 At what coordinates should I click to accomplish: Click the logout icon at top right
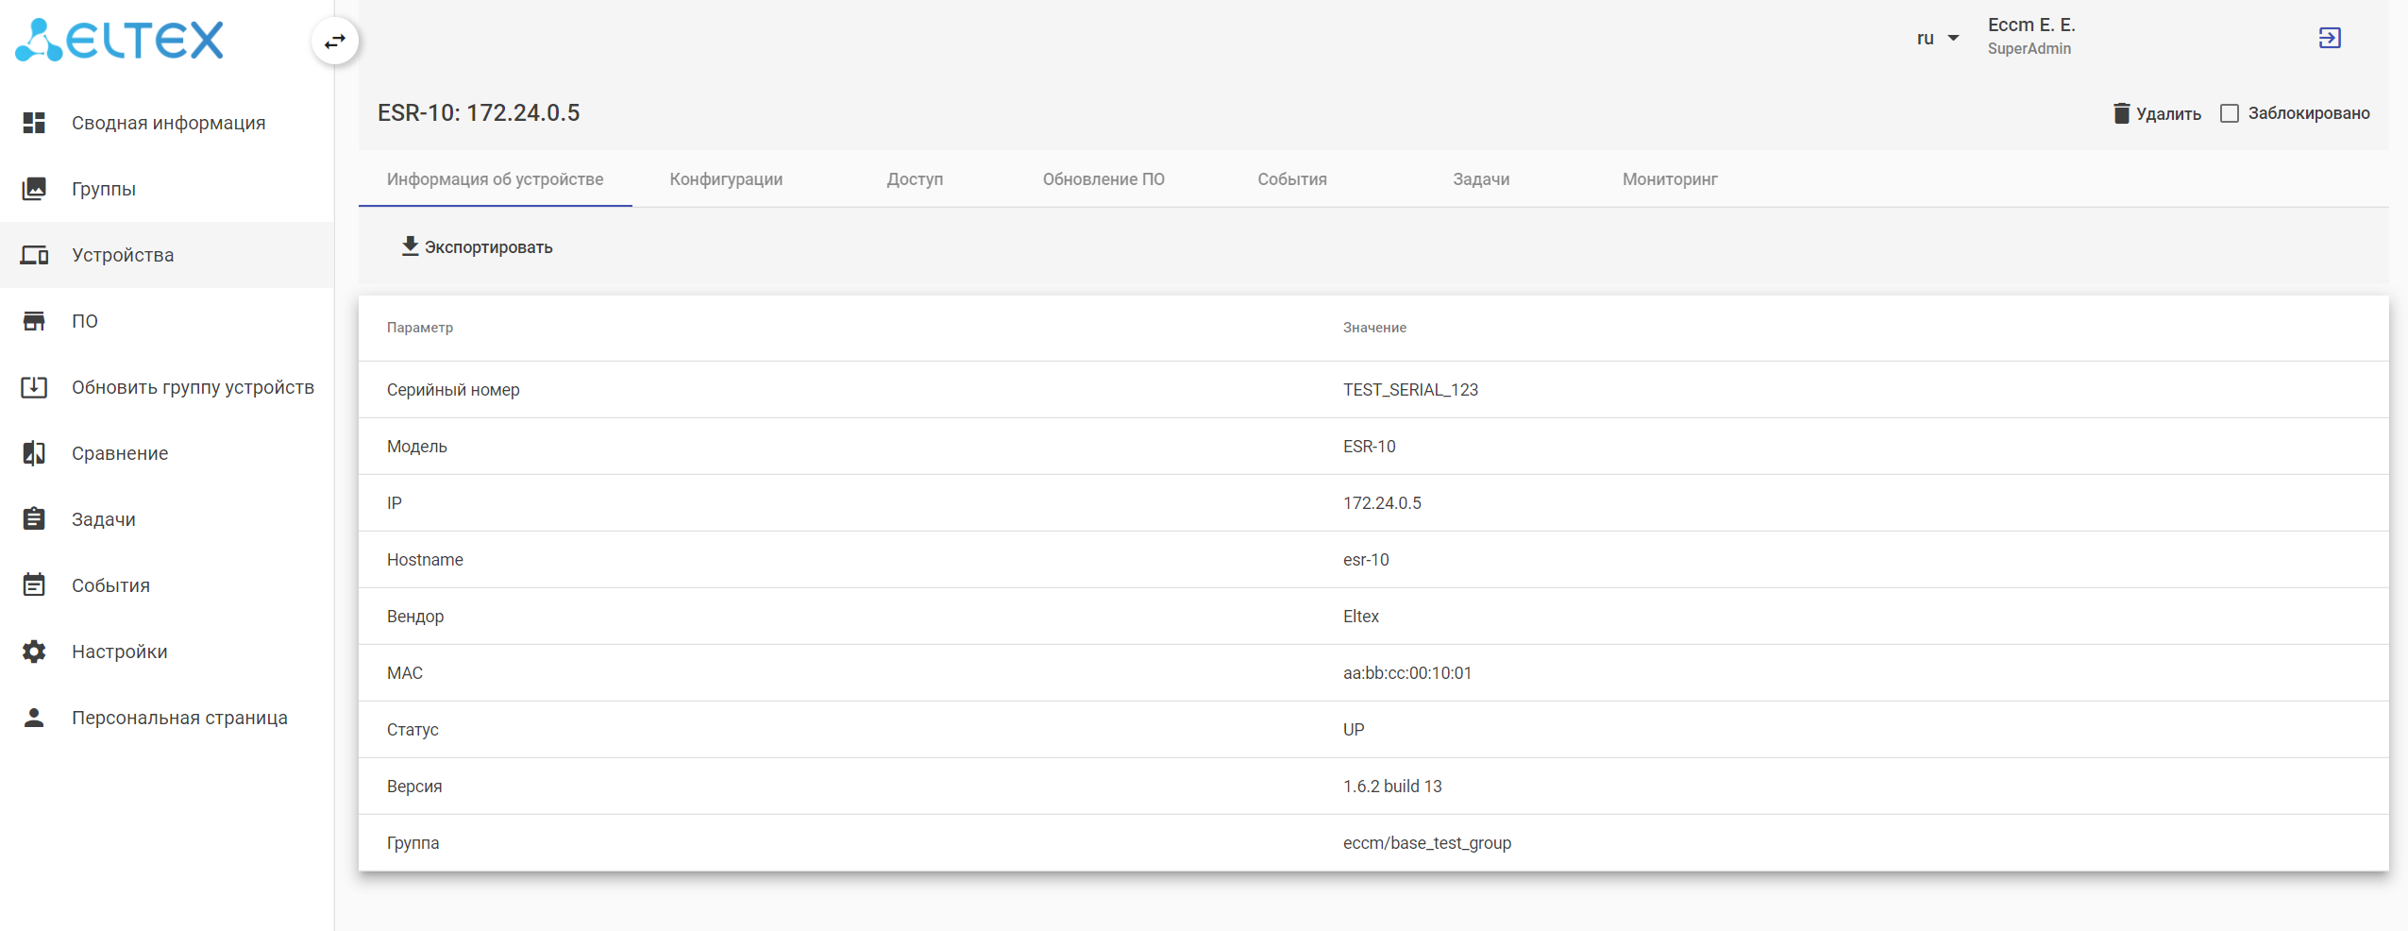click(2330, 38)
